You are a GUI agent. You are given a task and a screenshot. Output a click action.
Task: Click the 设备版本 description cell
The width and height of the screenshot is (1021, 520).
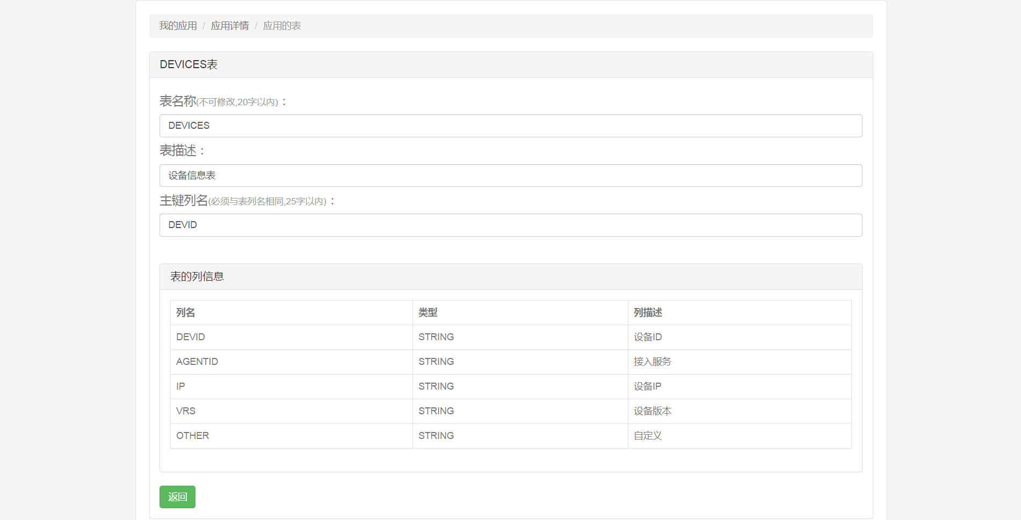(653, 411)
